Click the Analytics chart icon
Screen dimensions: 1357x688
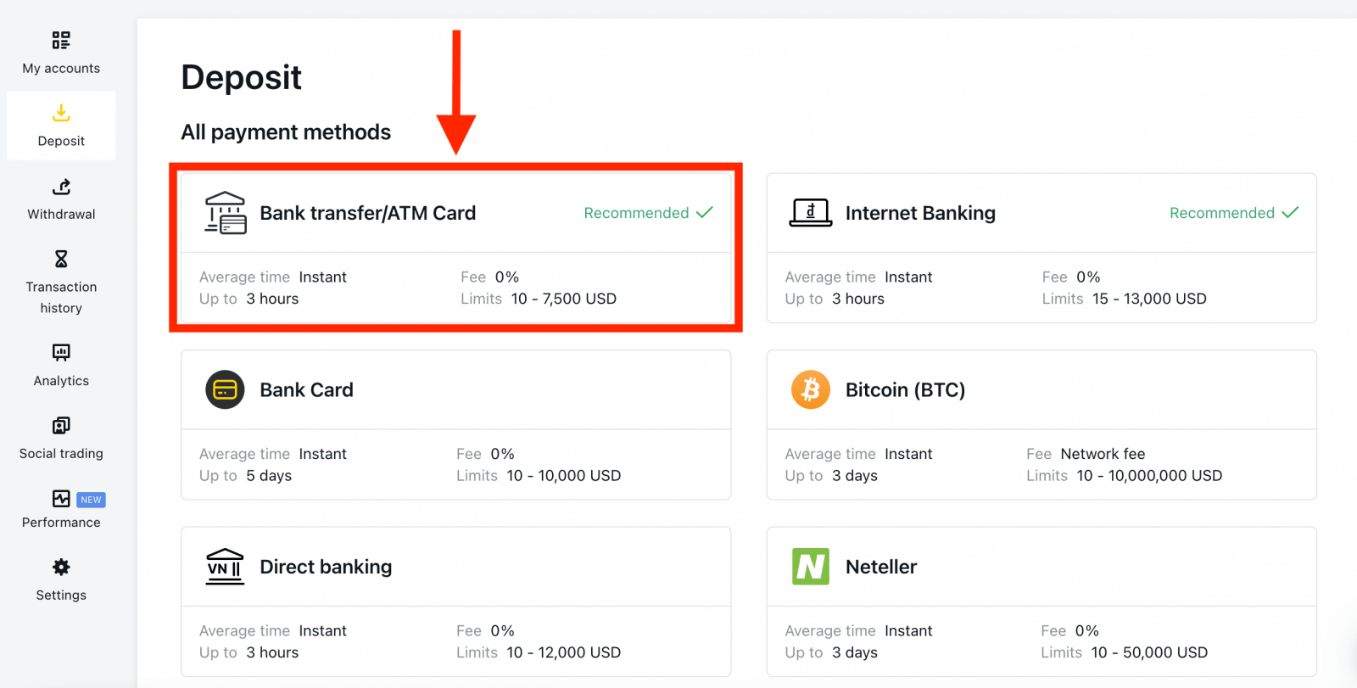click(61, 352)
